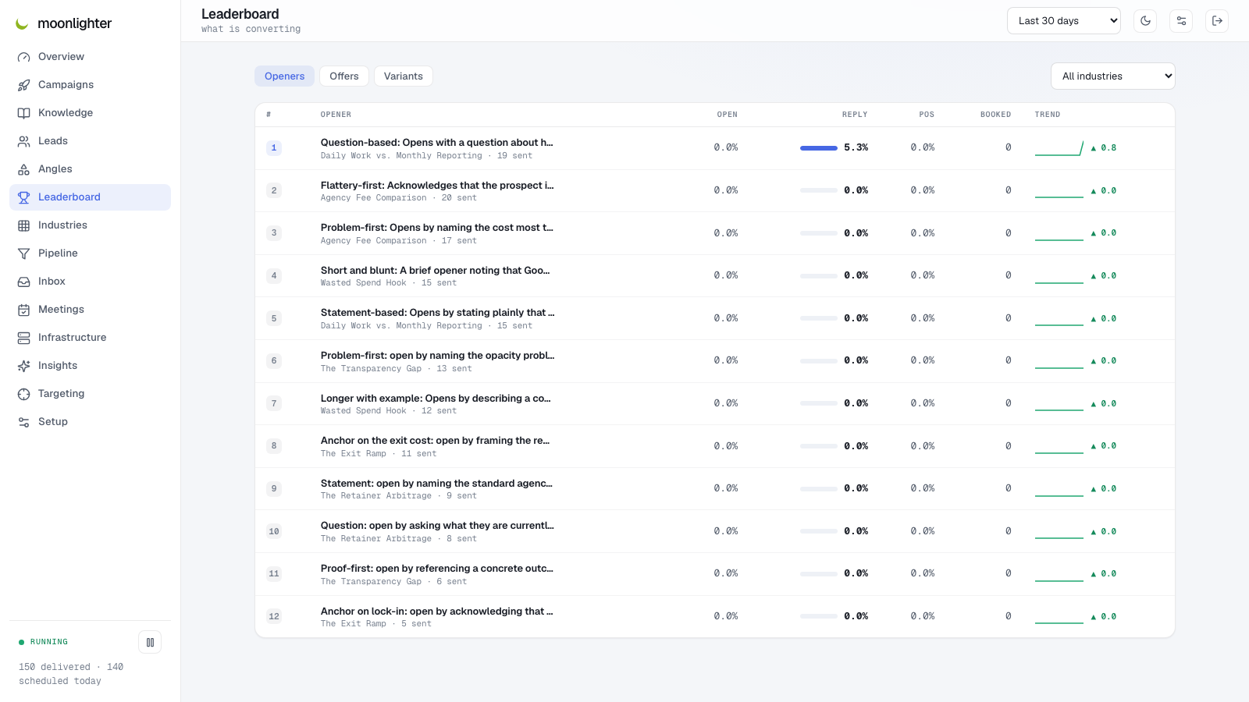This screenshot has width=1249, height=702.
Task: Open Knowledge book icon in sidebar
Action: 24,113
